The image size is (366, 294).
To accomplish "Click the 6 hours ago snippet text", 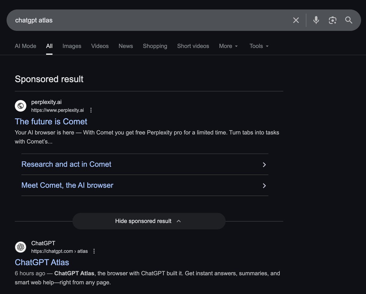I will [147, 278].
